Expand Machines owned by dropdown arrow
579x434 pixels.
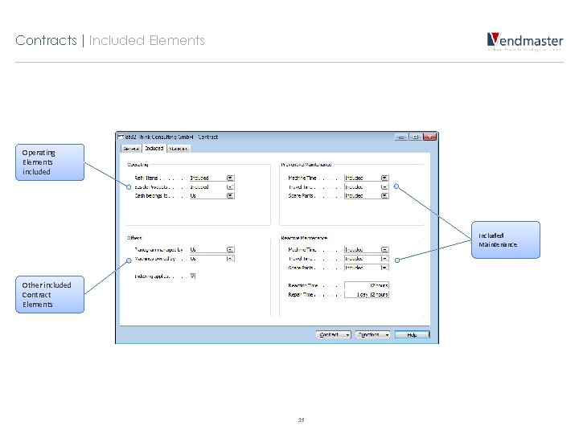coord(230,258)
